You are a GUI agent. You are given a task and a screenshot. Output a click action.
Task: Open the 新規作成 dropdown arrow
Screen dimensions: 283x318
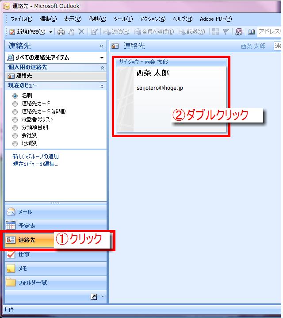pyautogui.click(x=51, y=32)
